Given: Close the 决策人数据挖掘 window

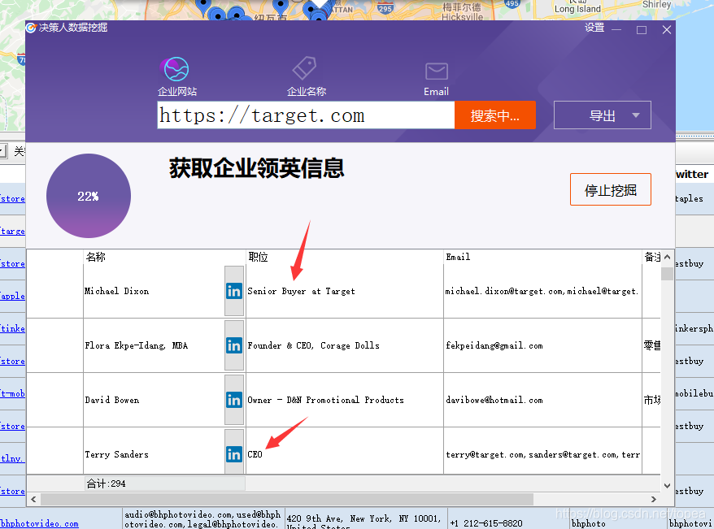Looking at the screenshot, I should (667, 30).
